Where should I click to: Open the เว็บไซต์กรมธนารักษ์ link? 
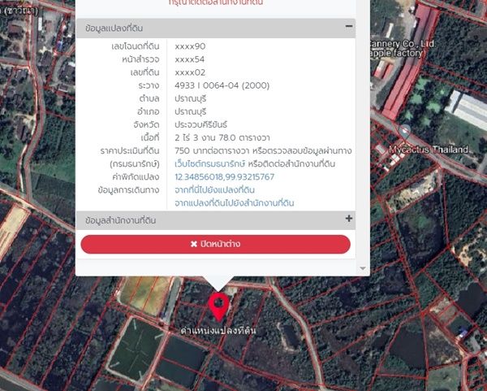211,163
